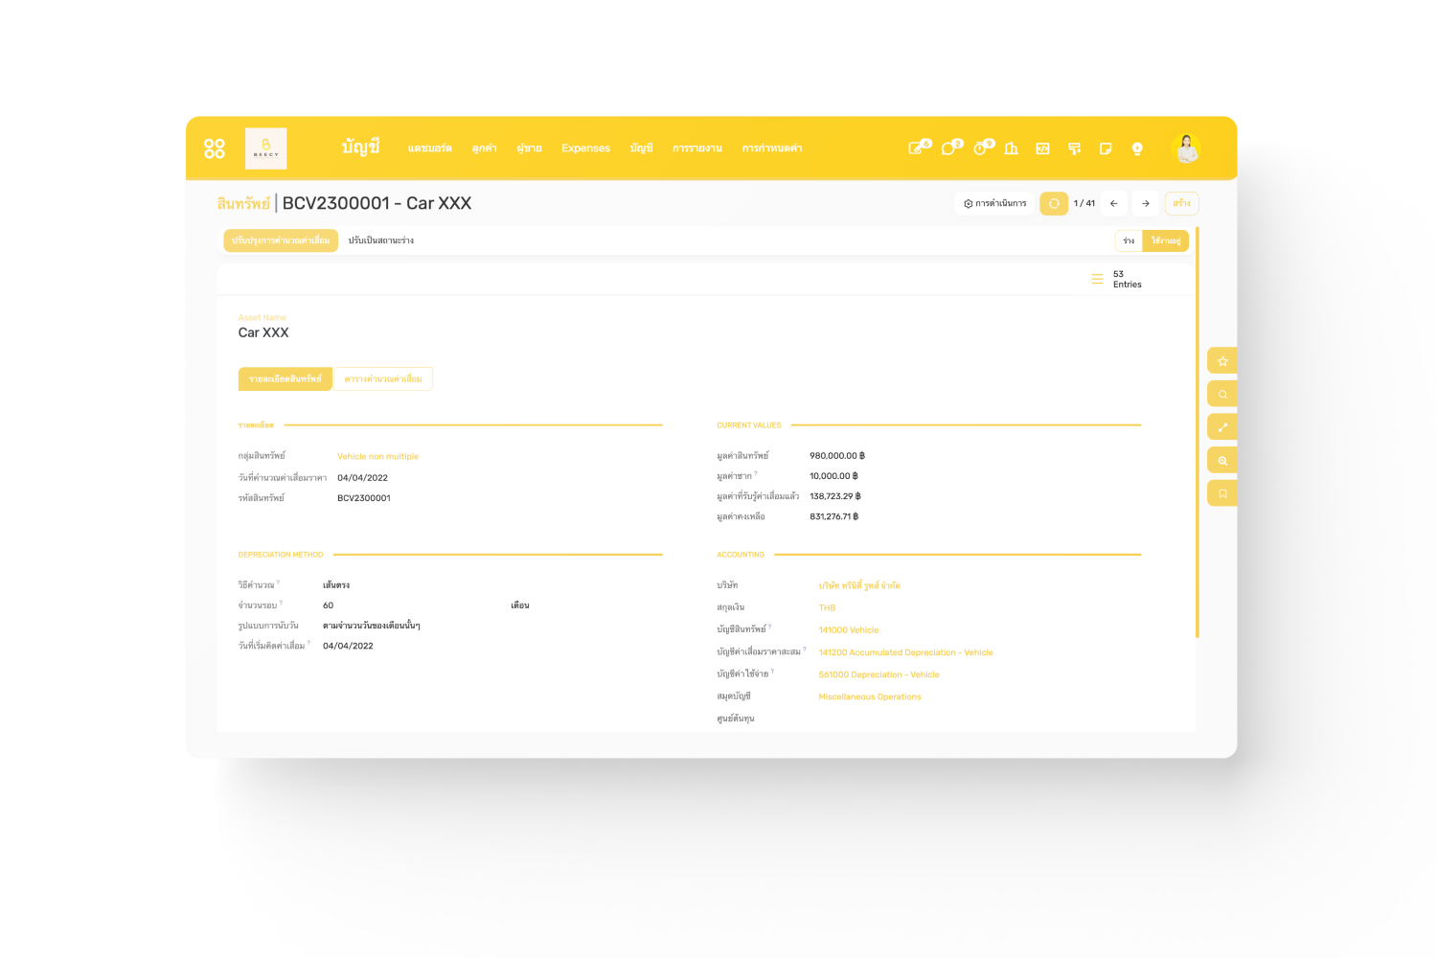Open 141200 Accumulated Depreciation - Vehicle link

[905, 652]
